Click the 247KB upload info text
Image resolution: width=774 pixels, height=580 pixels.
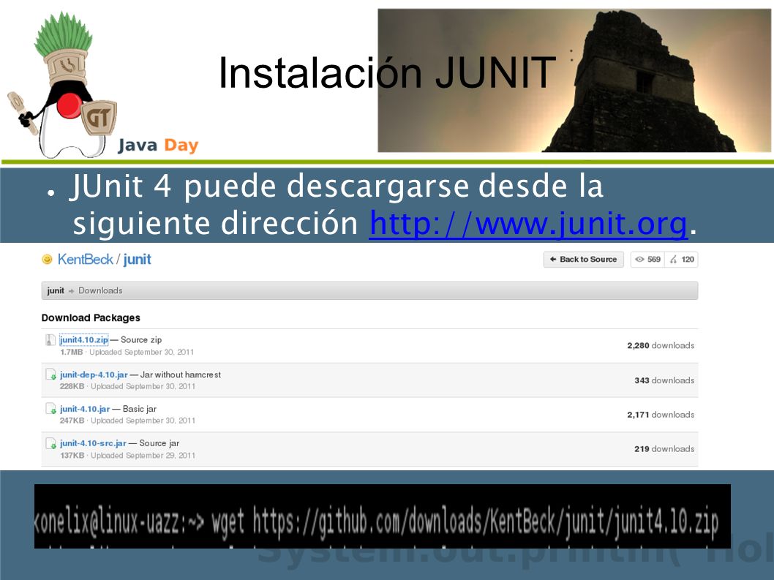(x=127, y=421)
